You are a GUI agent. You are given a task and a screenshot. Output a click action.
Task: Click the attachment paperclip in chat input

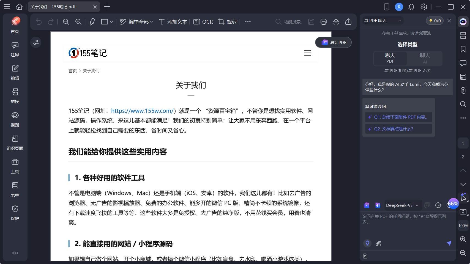tap(379, 243)
